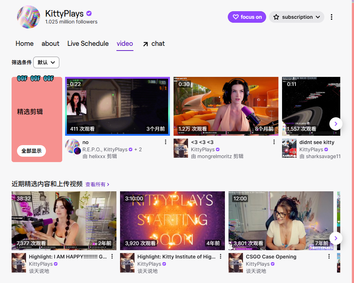
Task: Play the 0:30 "<3 <3 <3" clip thumbnail
Action: 226,106
